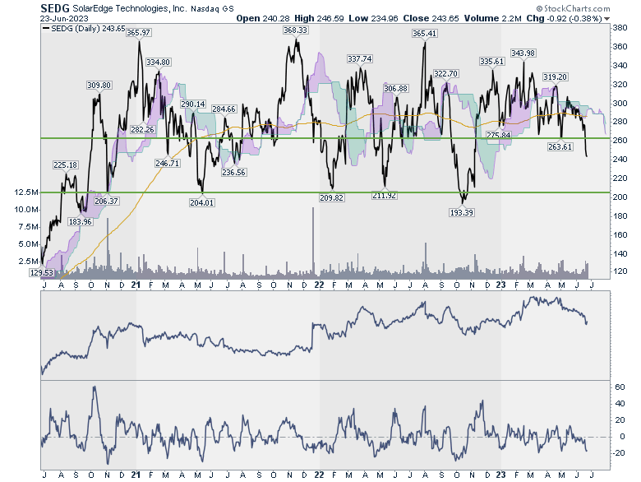641x482 pixels.
Task: Select the 365.97 peak price label
Action: 139,32
